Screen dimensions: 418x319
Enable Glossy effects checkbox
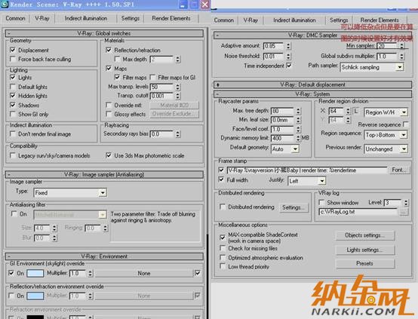coord(109,114)
